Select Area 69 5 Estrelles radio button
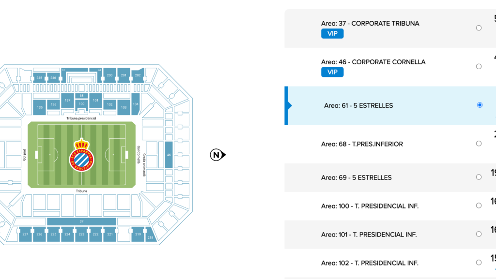 tap(479, 177)
